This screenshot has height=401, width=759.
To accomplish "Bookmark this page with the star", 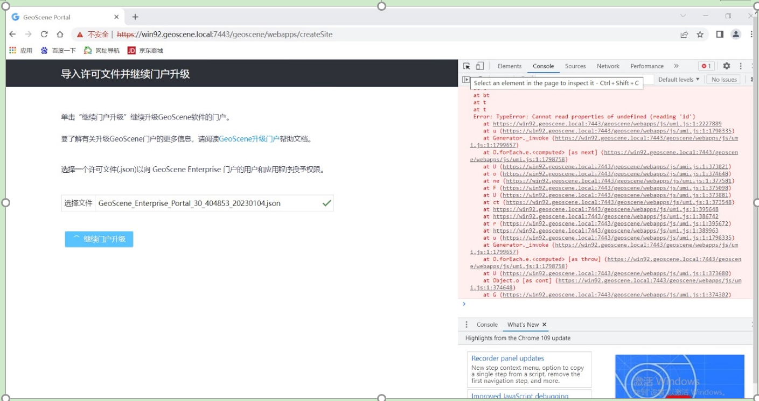I will click(700, 34).
